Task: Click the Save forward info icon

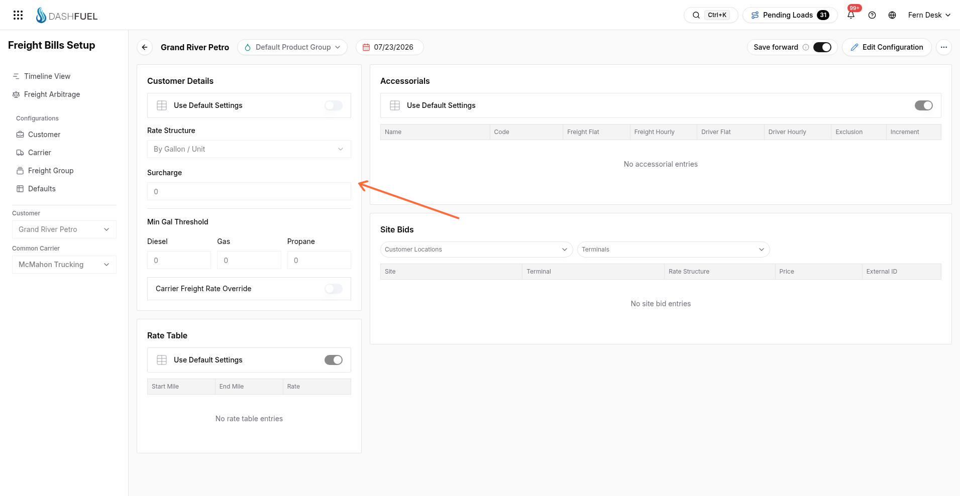Action: click(806, 47)
